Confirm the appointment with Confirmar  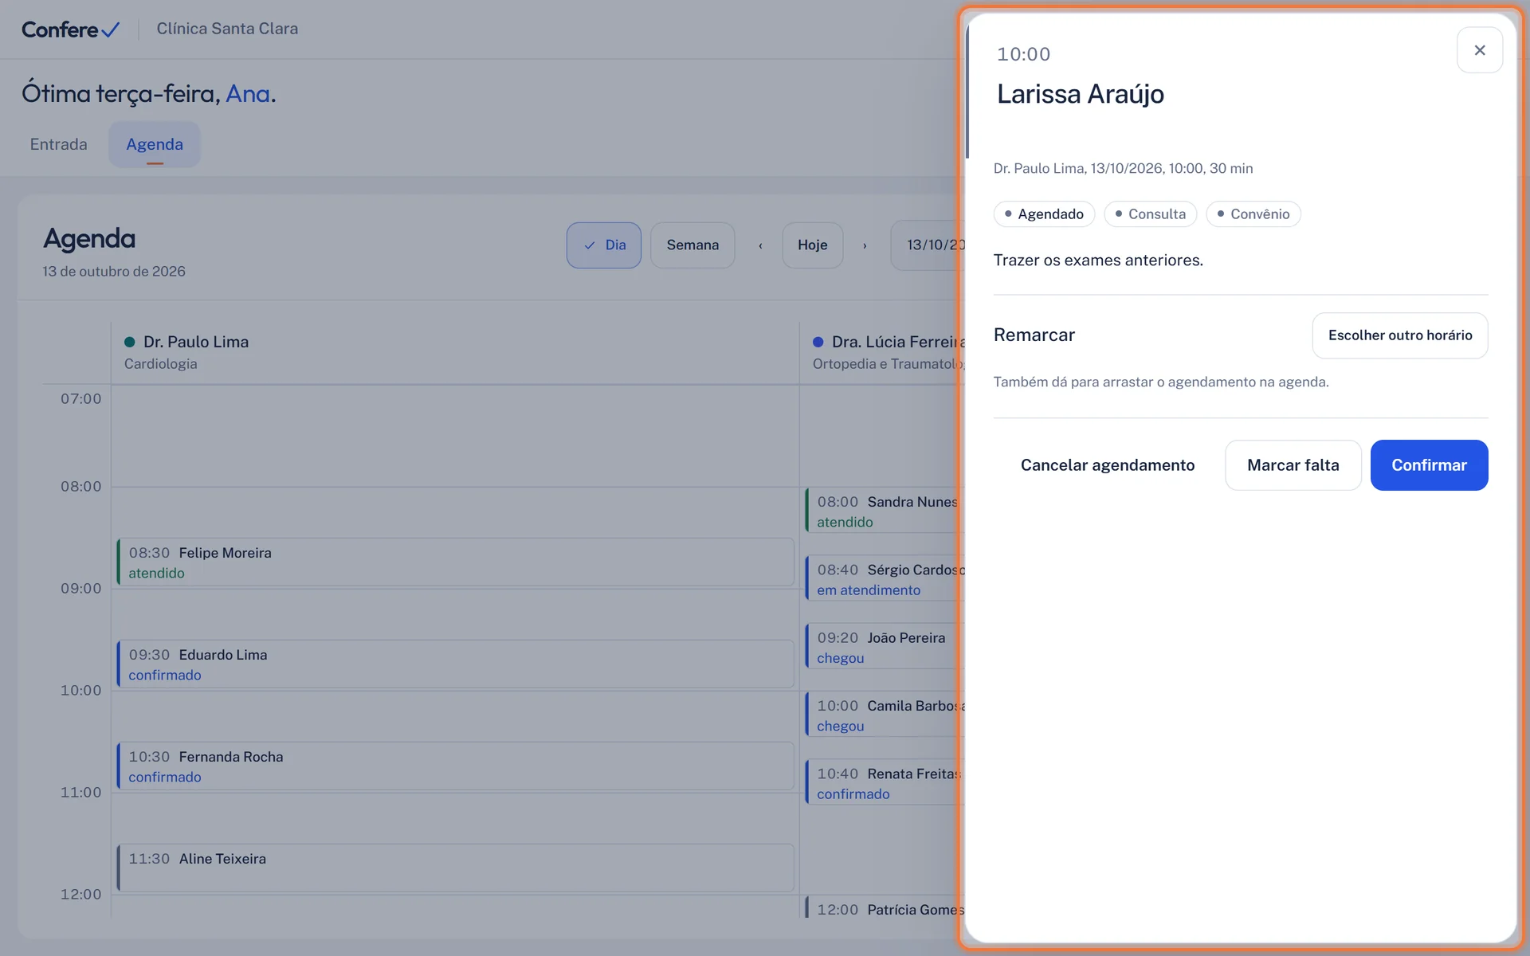click(x=1429, y=465)
